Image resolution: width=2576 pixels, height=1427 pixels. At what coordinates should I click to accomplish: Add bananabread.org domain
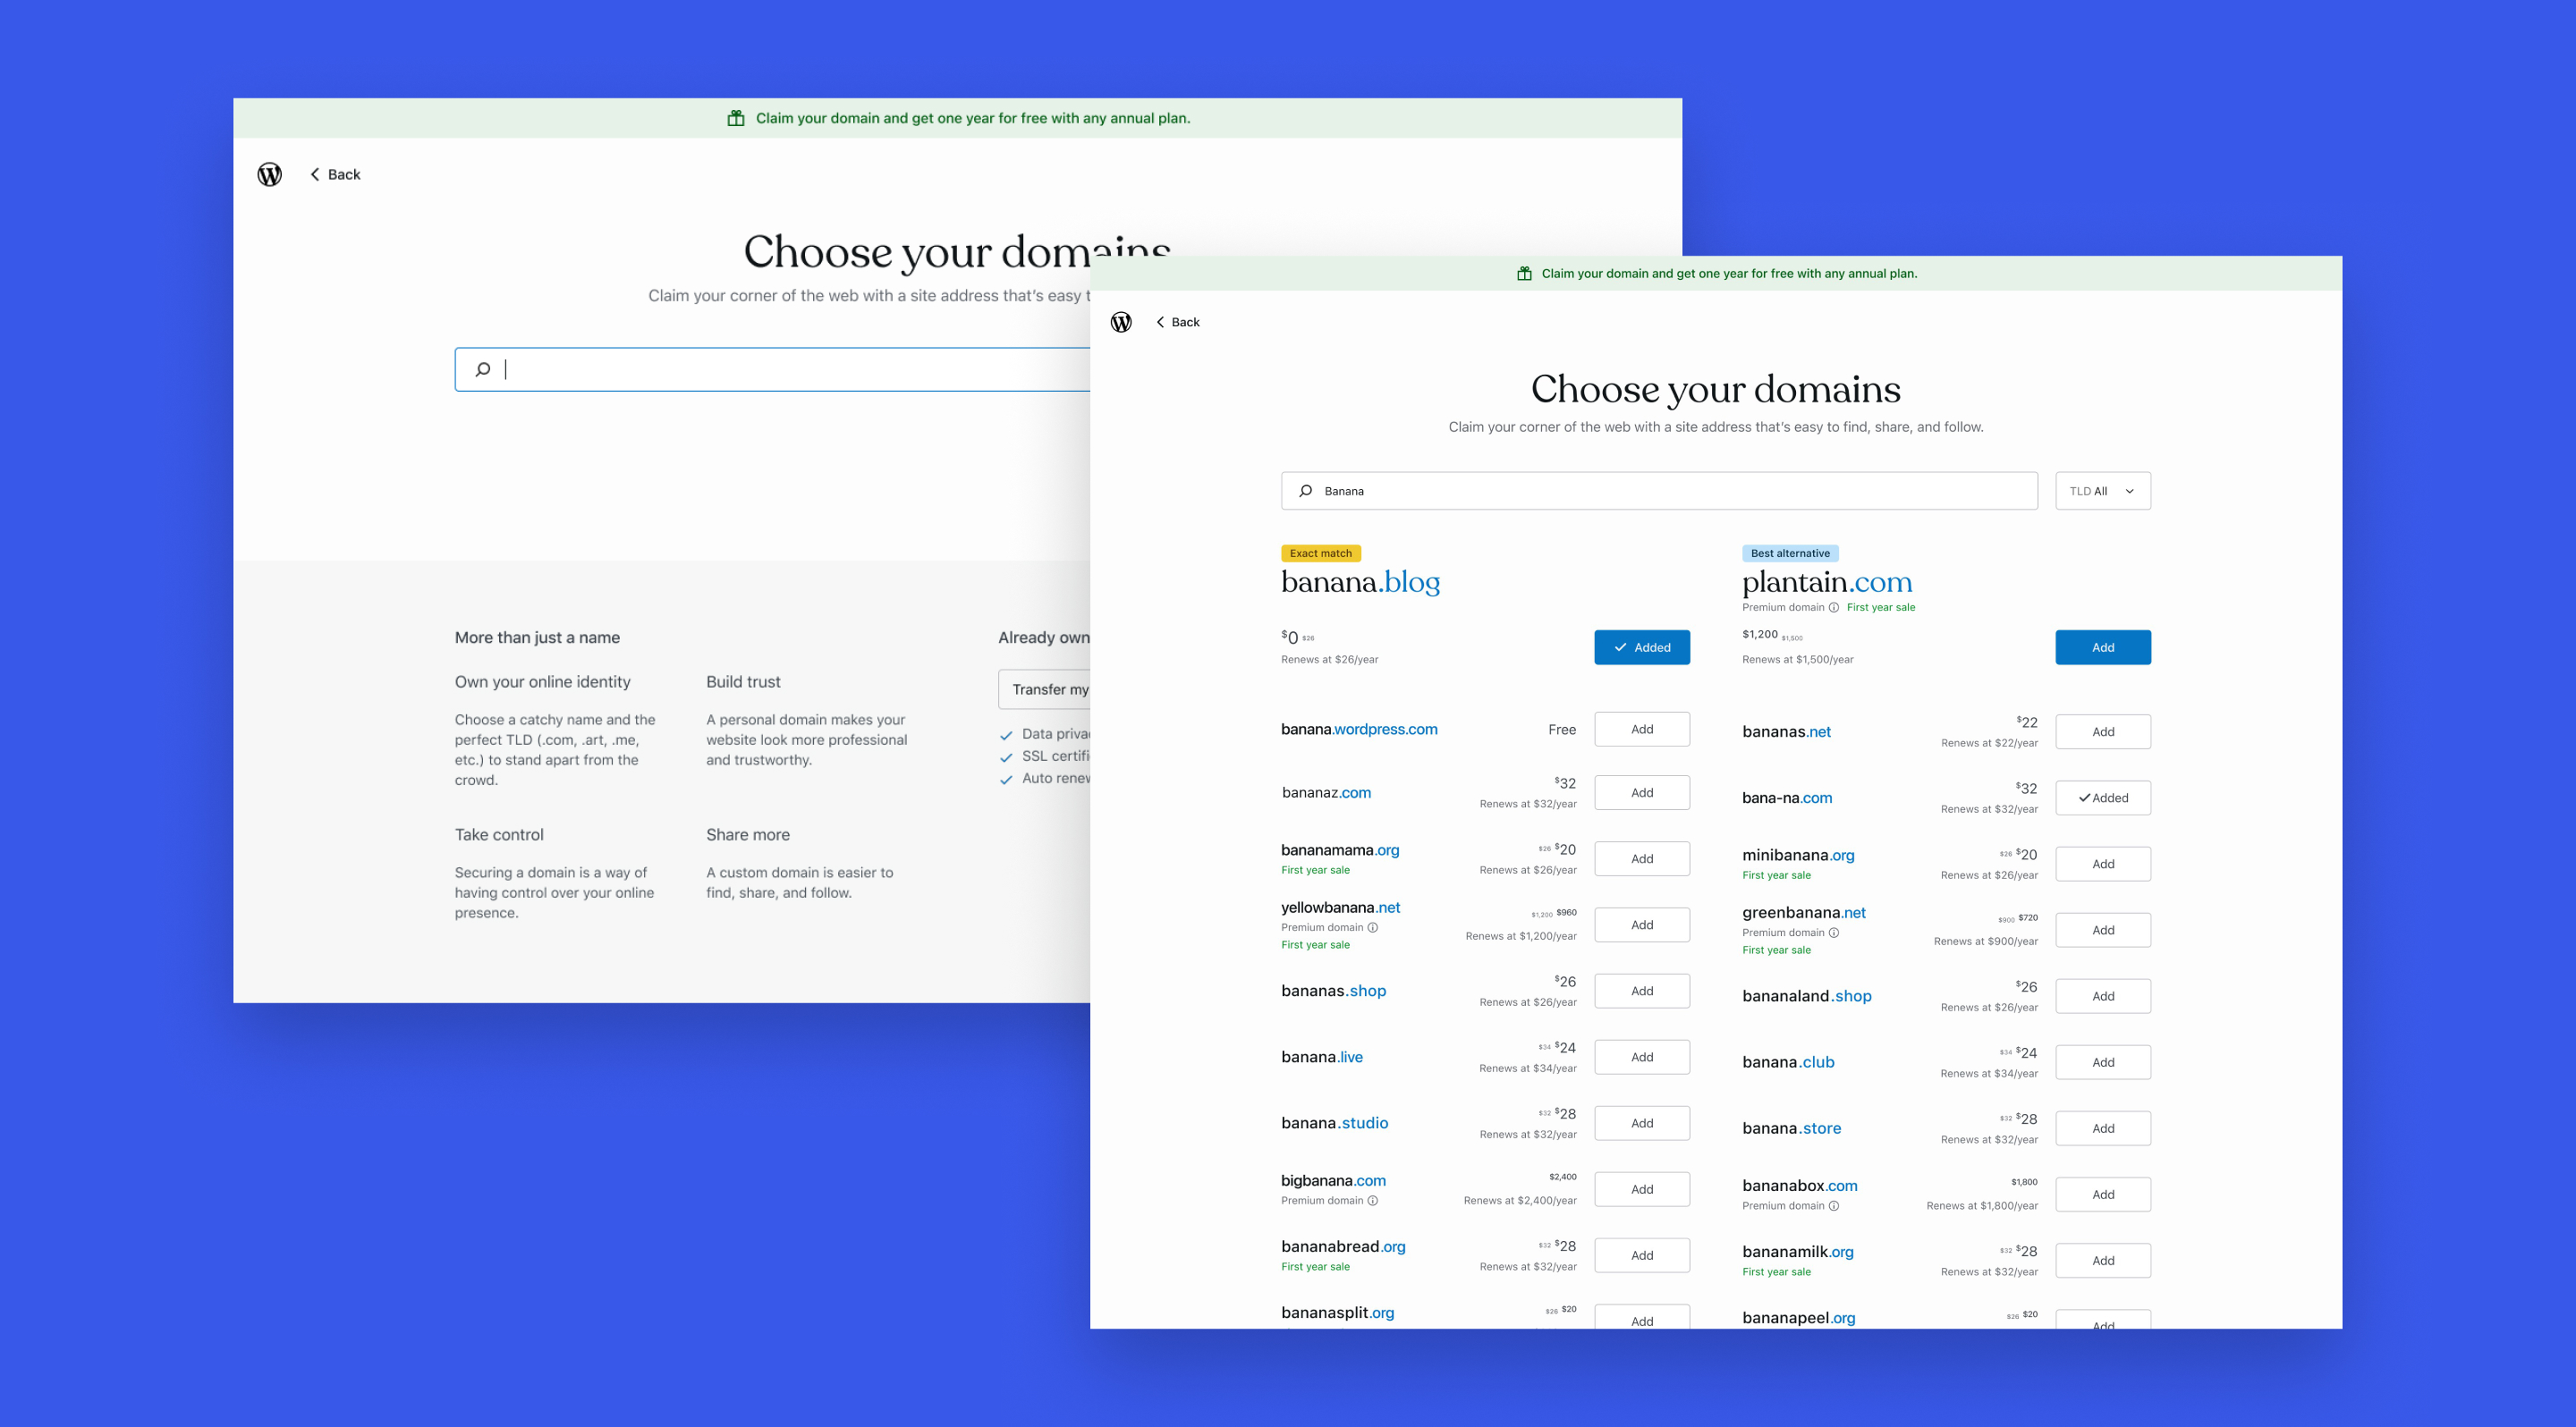(x=1641, y=1255)
